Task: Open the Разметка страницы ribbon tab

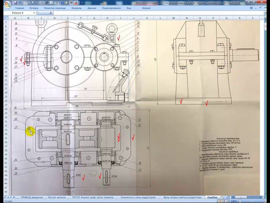Action: pyautogui.click(x=55, y=8)
